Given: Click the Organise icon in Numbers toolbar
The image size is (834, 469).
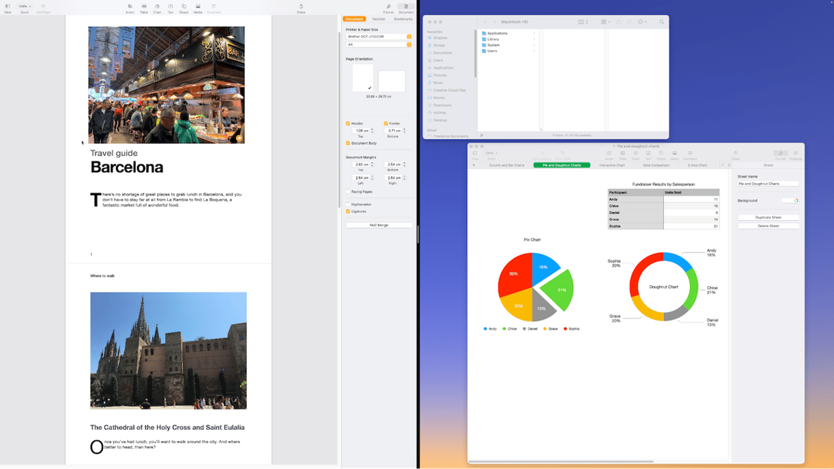Looking at the screenshot, I should 796,154.
